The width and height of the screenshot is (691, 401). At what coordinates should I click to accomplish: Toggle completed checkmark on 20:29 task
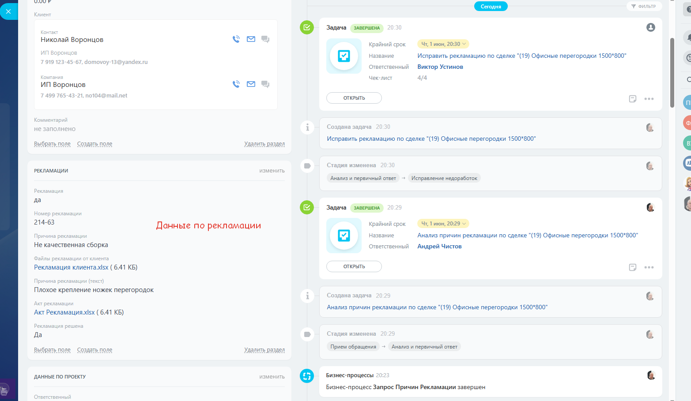(x=307, y=207)
